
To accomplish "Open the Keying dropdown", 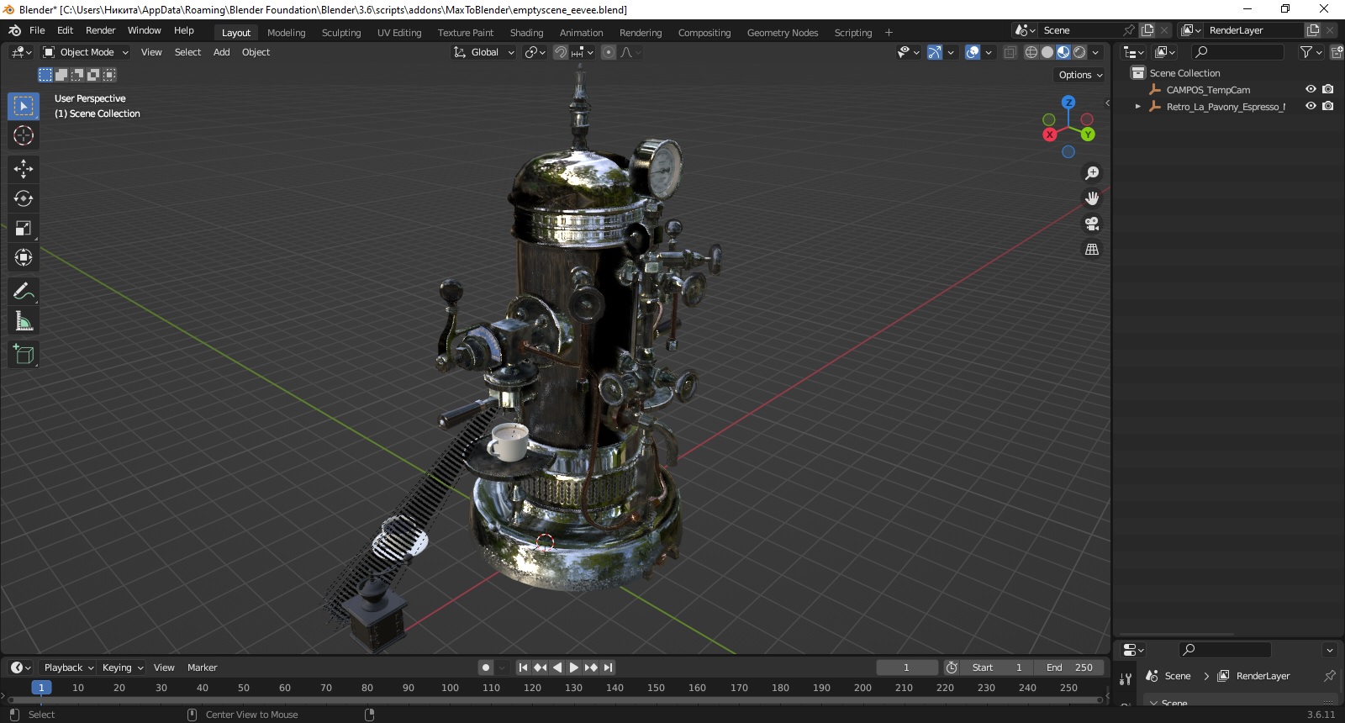I will click(122, 668).
